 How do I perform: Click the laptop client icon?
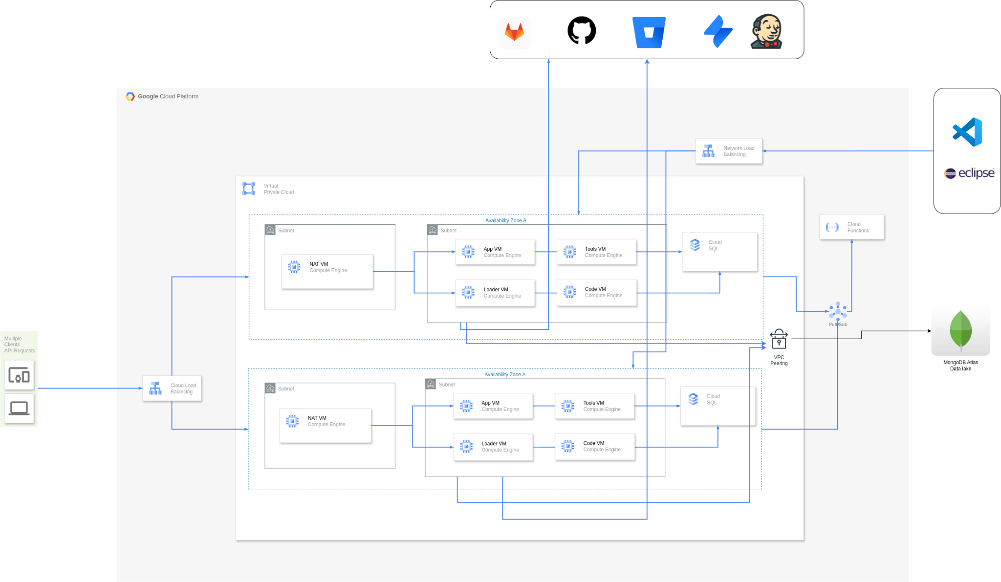pyautogui.click(x=19, y=408)
